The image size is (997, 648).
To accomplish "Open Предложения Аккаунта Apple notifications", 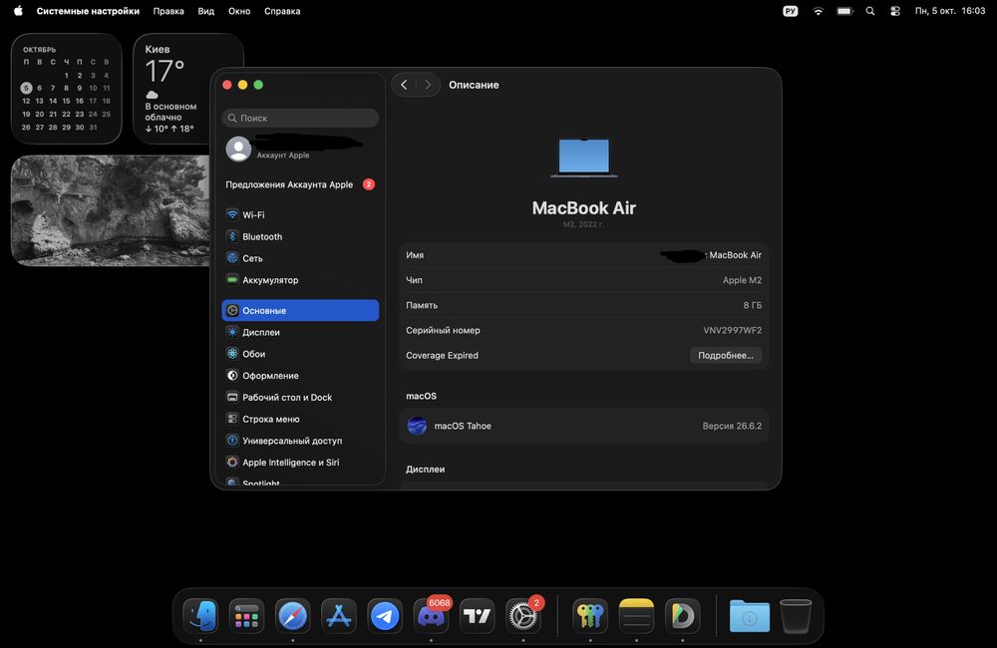I will 300,184.
